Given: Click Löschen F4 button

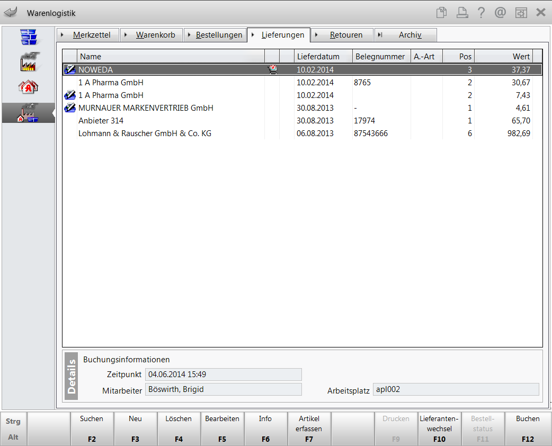Looking at the screenshot, I should pyautogui.click(x=179, y=429).
